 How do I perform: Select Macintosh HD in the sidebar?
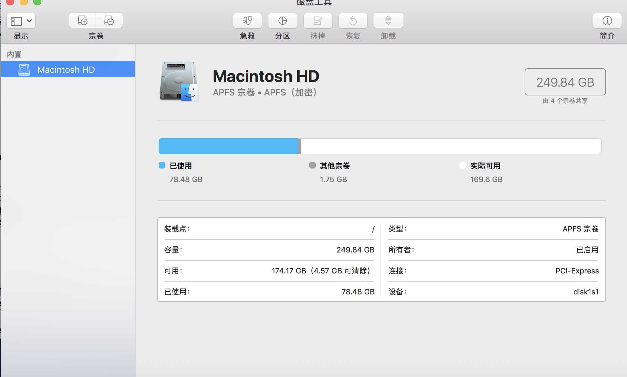tap(68, 69)
